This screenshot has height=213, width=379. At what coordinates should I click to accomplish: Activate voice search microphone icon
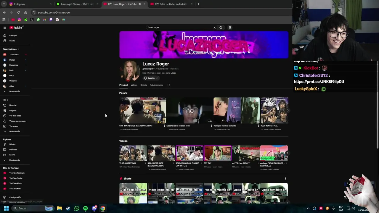[230, 28]
